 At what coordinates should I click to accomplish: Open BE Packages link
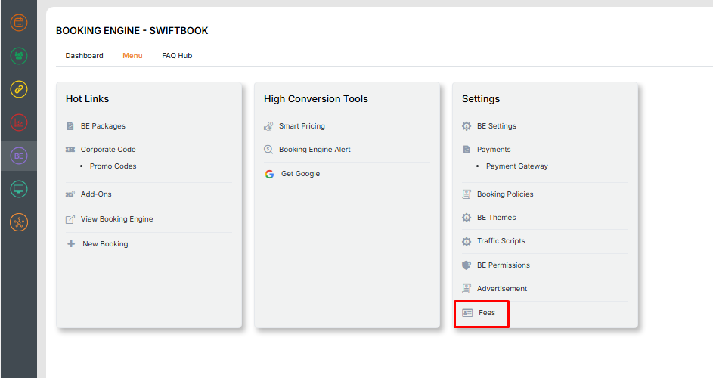click(x=103, y=126)
